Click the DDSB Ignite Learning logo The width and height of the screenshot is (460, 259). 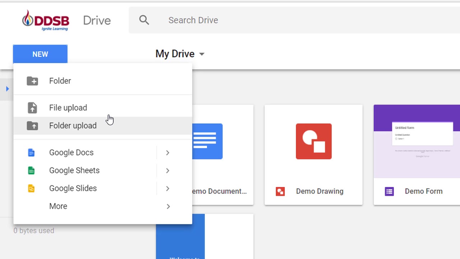click(46, 20)
